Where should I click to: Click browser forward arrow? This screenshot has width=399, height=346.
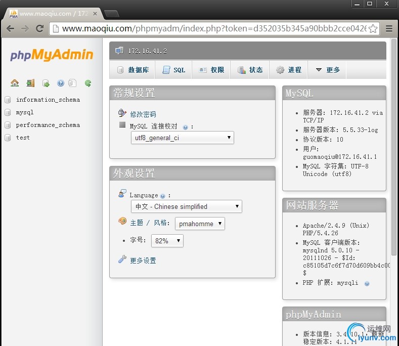pyautogui.click(x=25, y=28)
